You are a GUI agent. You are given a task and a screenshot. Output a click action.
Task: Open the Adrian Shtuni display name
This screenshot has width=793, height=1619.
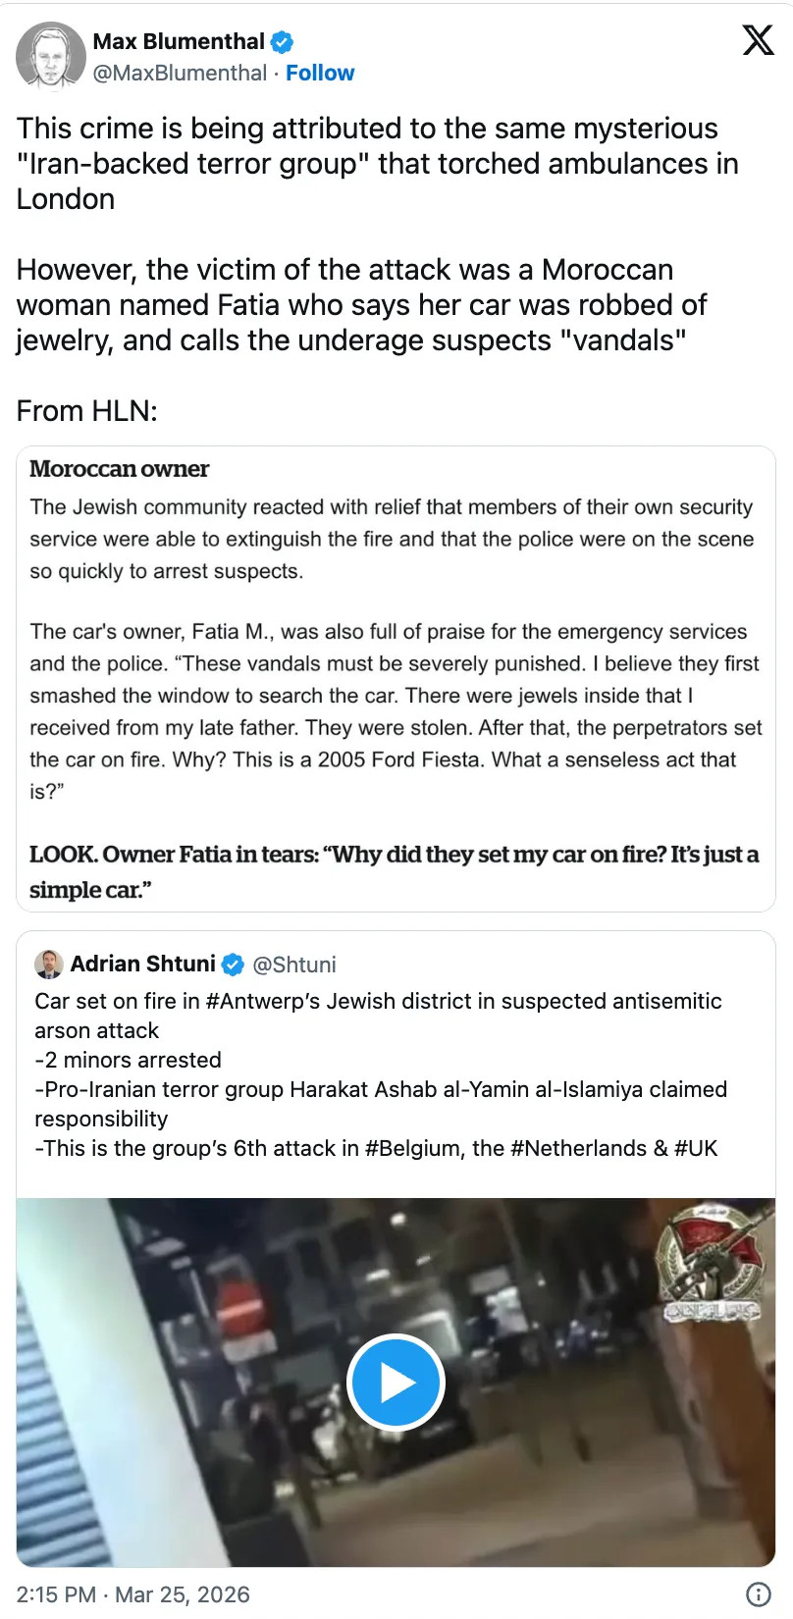click(x=142, y=965)
